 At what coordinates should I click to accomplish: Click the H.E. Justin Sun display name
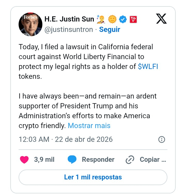pyautogui.click(x=69, y=19)
